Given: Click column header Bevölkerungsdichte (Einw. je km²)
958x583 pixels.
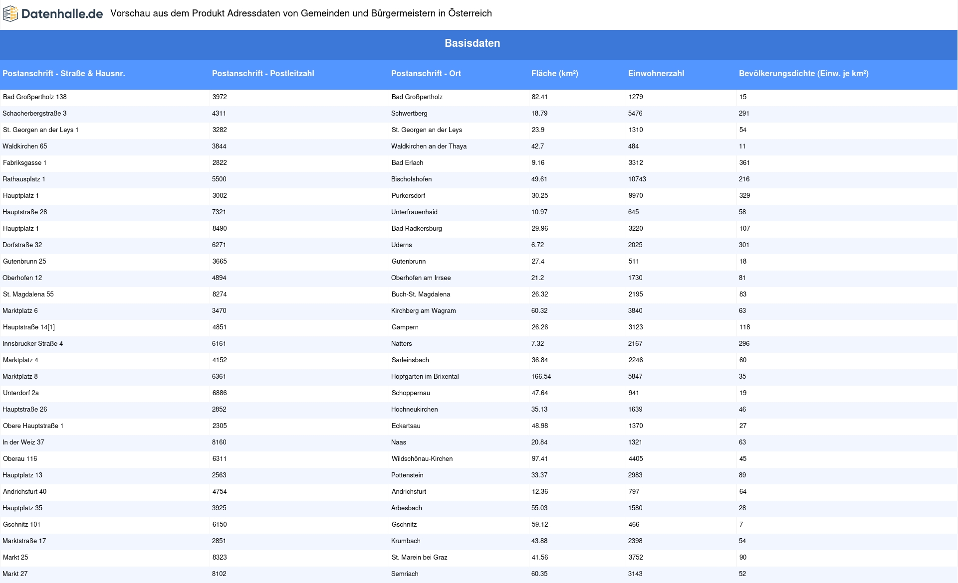Looking at the screenshot, I should (x=804, y=74).
